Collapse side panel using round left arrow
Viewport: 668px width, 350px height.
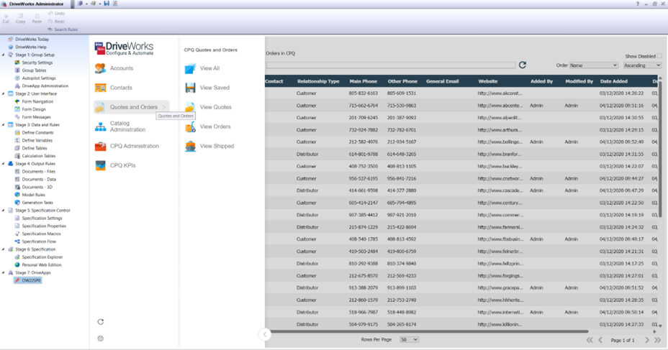click(x=265, y=335)
